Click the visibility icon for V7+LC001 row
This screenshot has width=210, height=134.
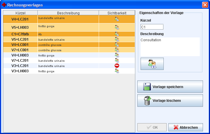pyautogui.click(x=117, y=50)
